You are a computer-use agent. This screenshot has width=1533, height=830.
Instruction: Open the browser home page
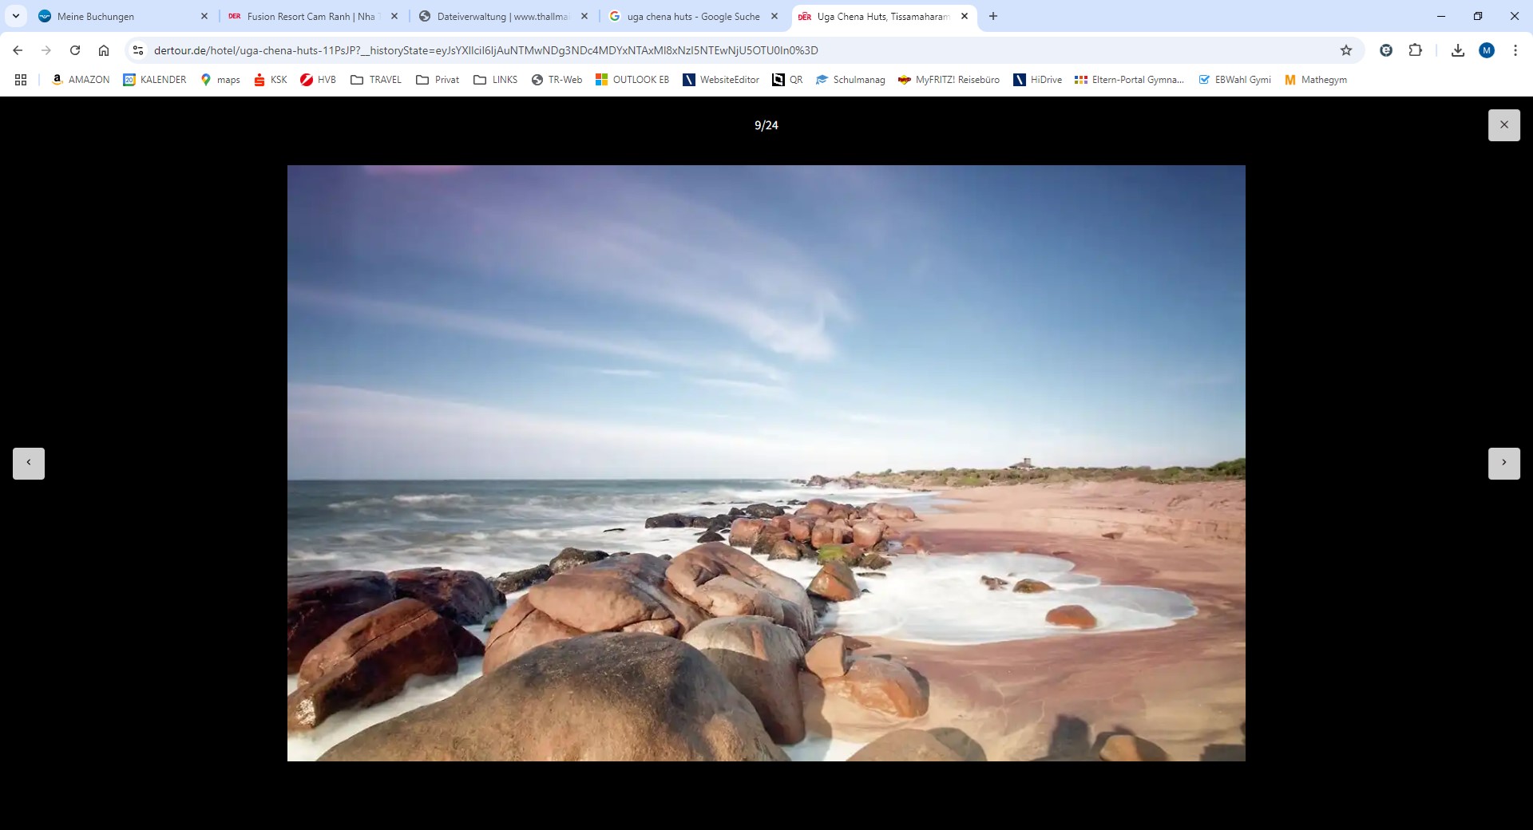pyautogui.click(x=104, y=50)
